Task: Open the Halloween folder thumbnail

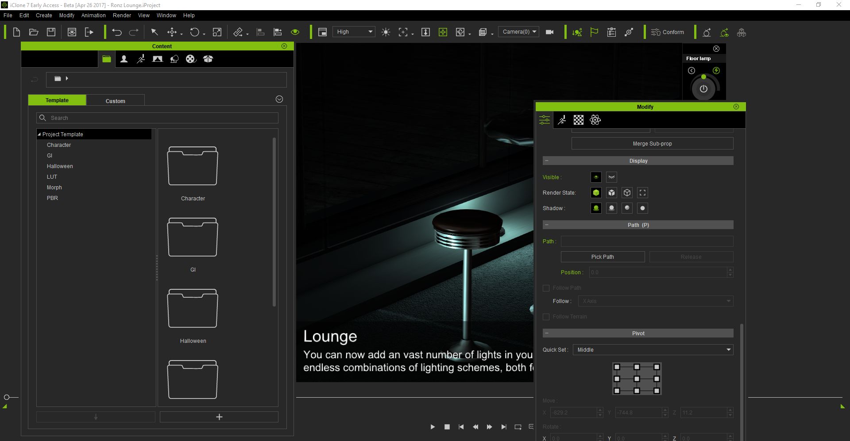Action: [x=193, y=308]
